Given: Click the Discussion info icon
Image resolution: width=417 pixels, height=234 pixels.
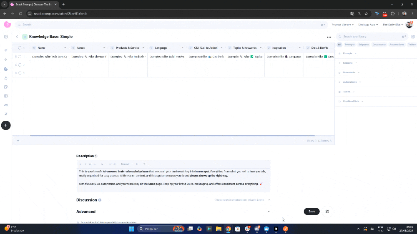Looking at the screenshot, I should click(x=100, y=200).
